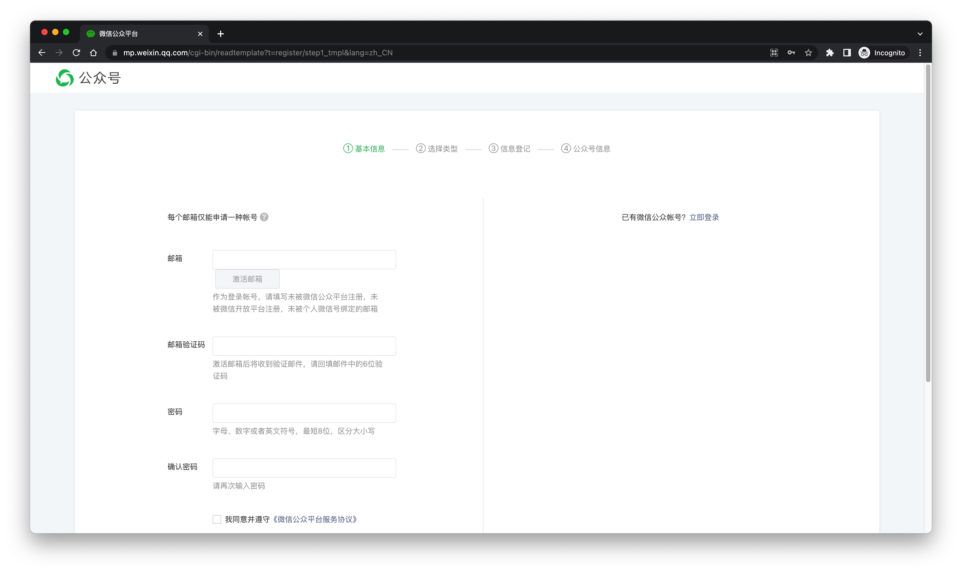Navigate back with the back arrow

pos(42,53)
